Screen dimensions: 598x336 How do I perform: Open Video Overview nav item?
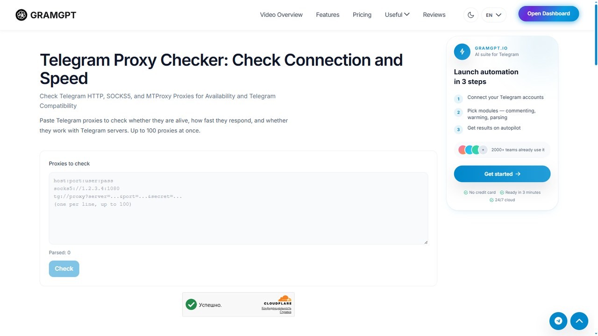(281, 14)
